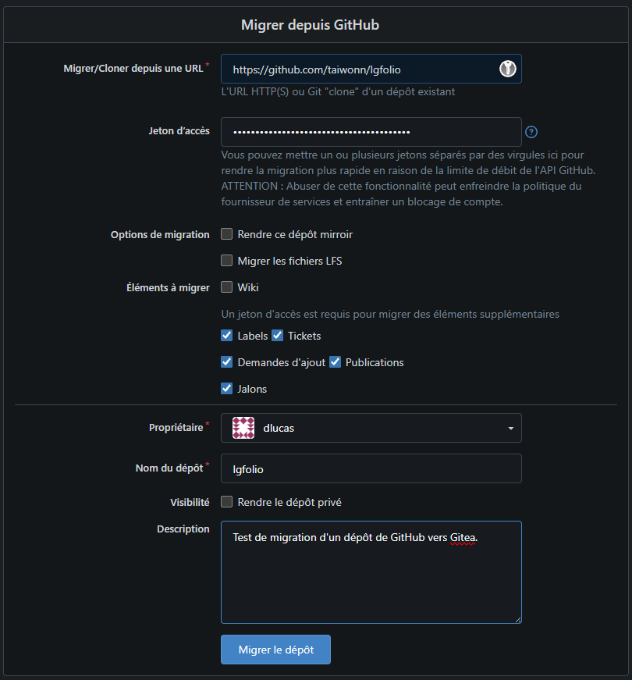Click the "Propriétaire" label
Viewport: 632px width, 680px height.
click(x=176, y=428)
